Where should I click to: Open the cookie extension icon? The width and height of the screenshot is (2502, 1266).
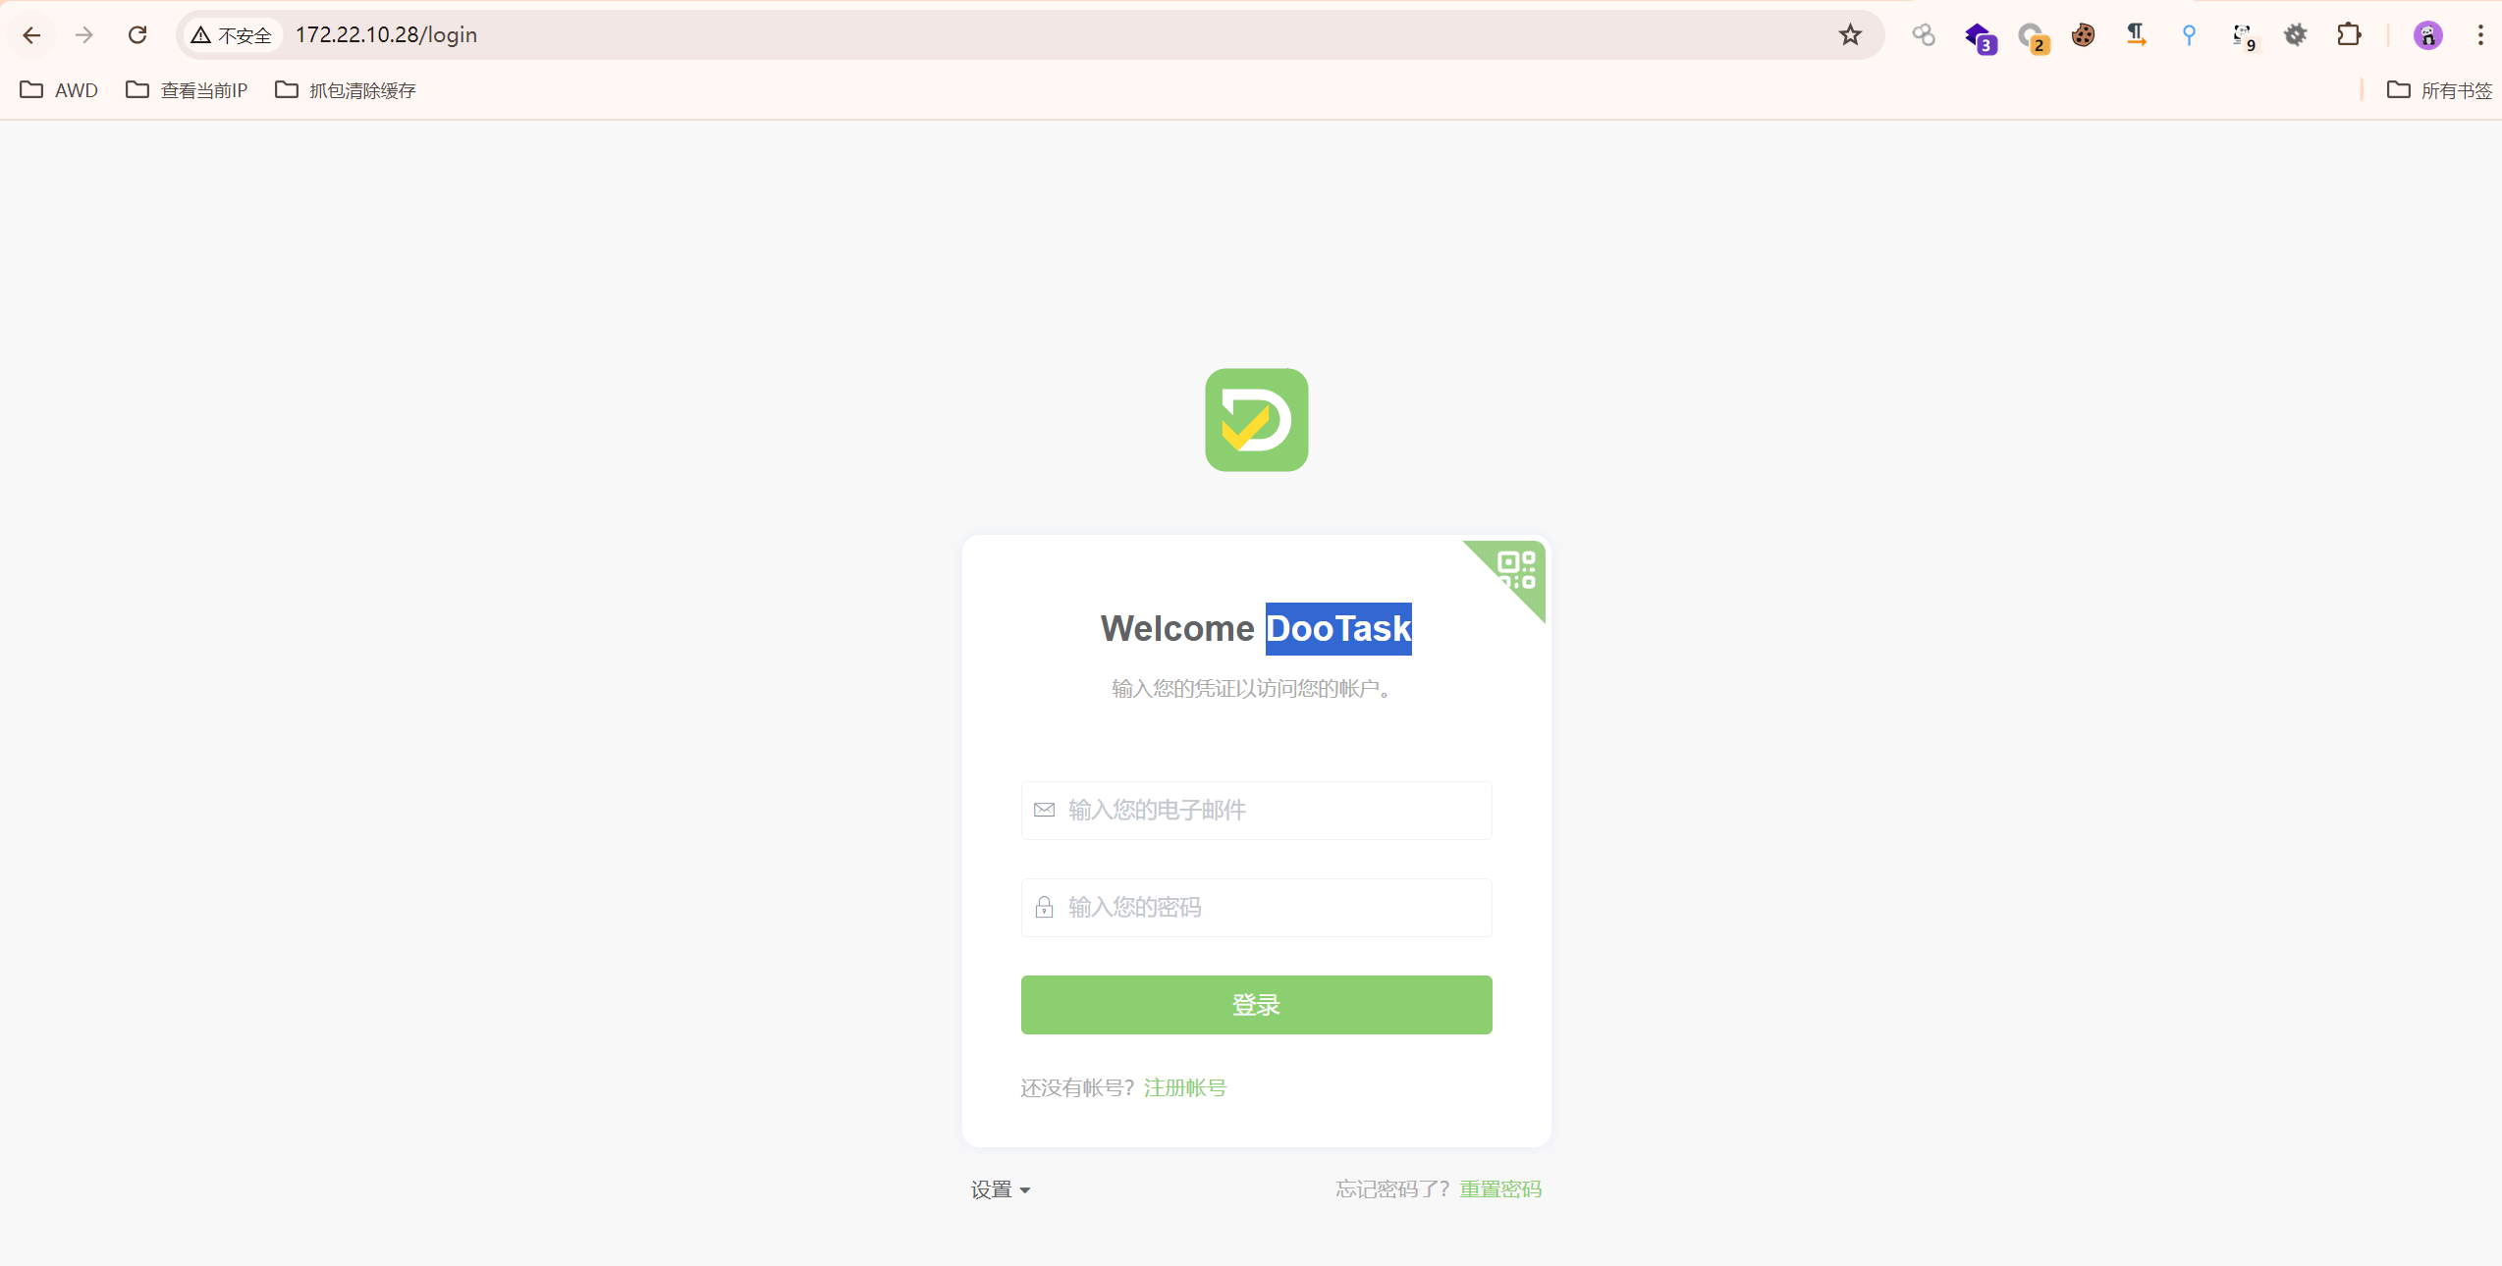tap(2084, 35)
